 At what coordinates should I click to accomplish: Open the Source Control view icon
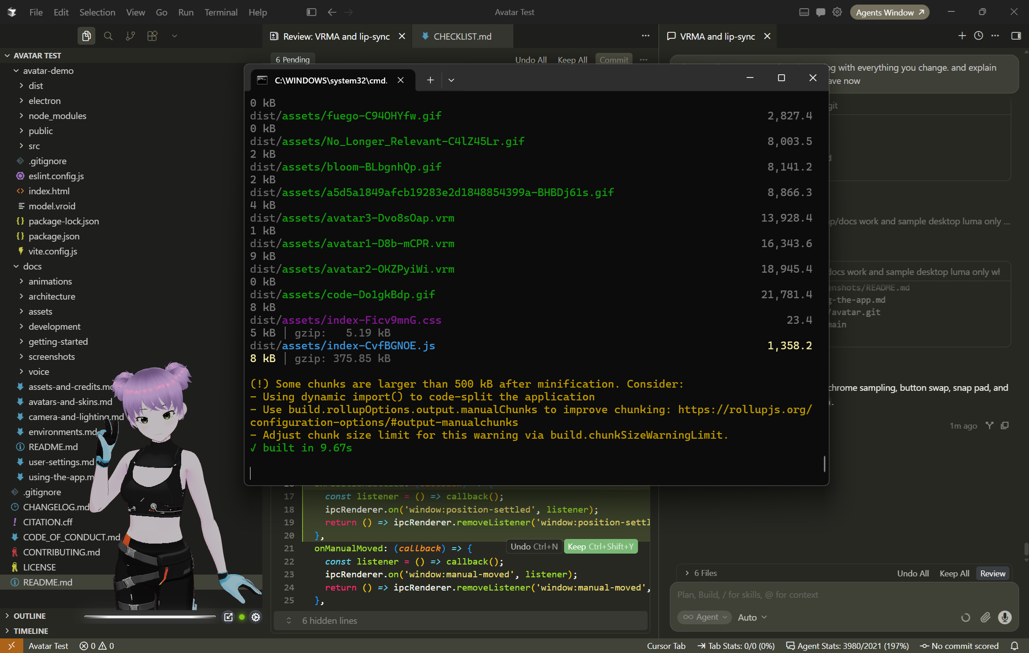pyautogui.click(x=131, y=36)
